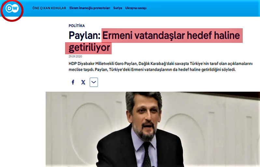Screen dimensions: 260x167
Task: Click the ÖNE ÇIKAN KONULAR label
Action: click(49, 8)
